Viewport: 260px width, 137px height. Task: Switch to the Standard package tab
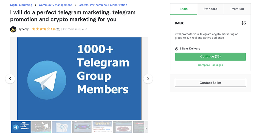(210, 9)
